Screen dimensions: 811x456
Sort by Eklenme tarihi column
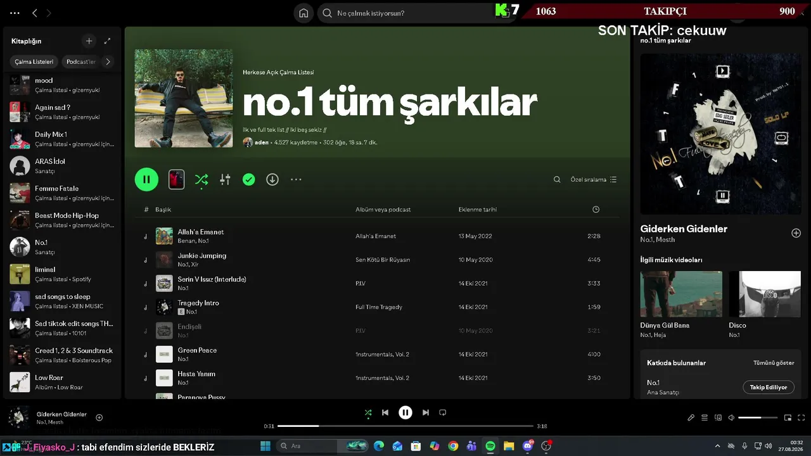click(x=478, y=210)
